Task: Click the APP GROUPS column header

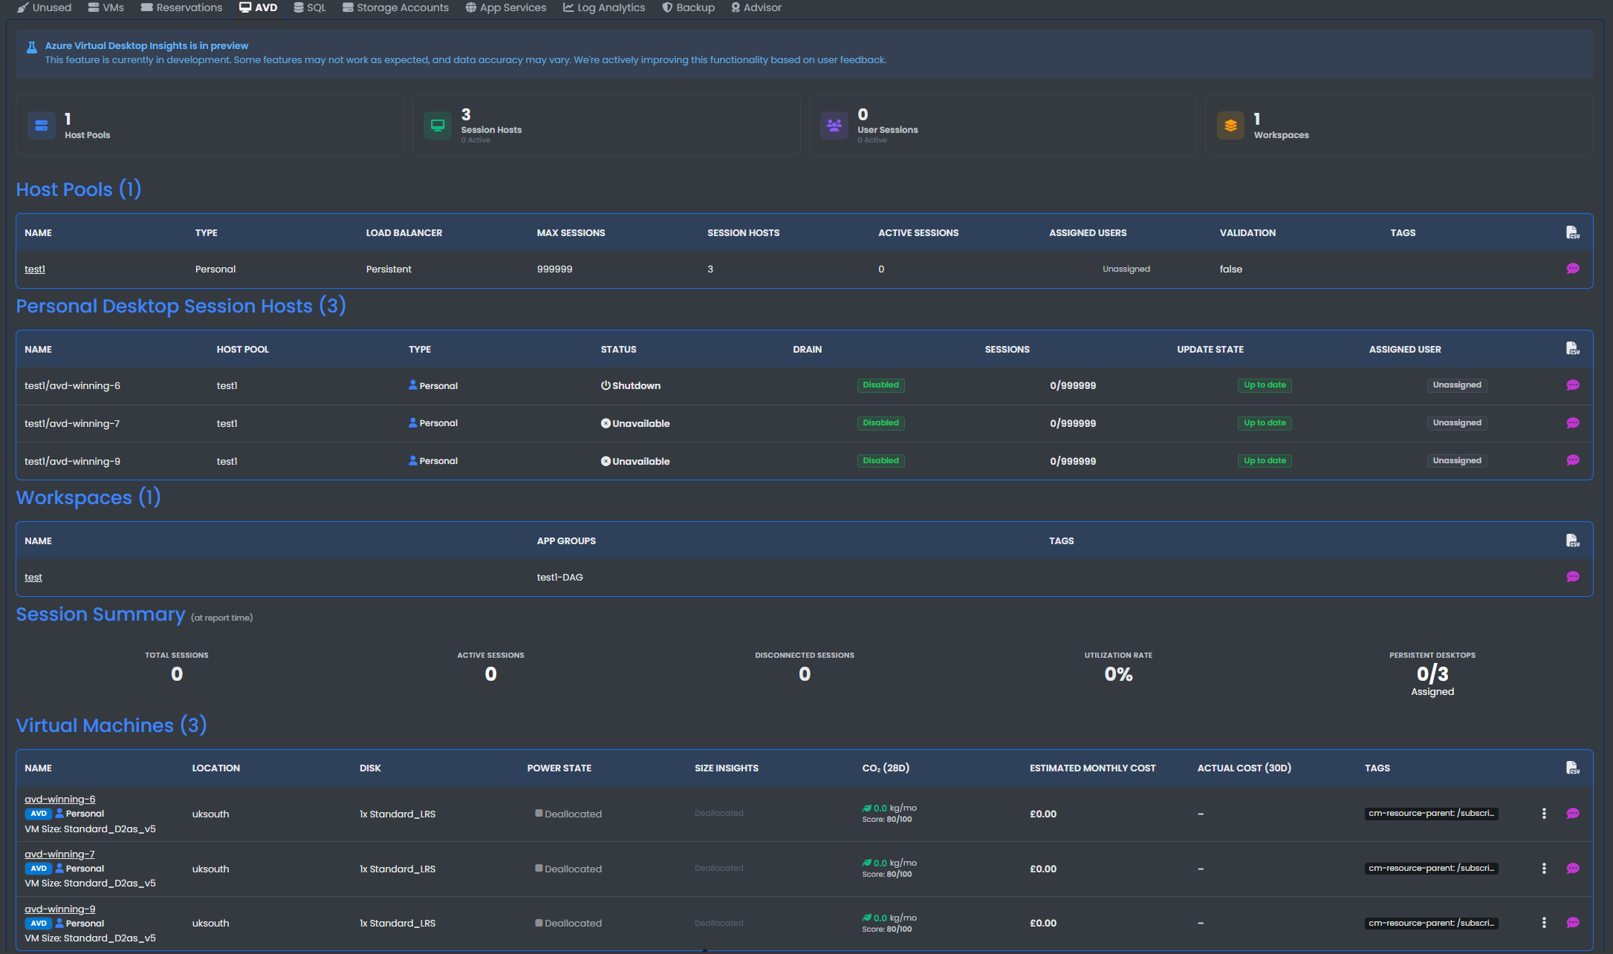Action: point(566,540)
